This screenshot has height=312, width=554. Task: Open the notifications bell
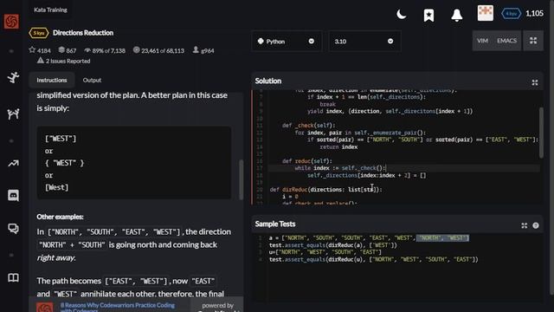[x=456, y=16]
